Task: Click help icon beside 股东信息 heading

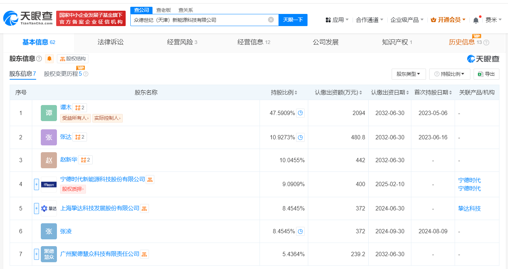Action: pyautogui.click(x=39, y=59)
